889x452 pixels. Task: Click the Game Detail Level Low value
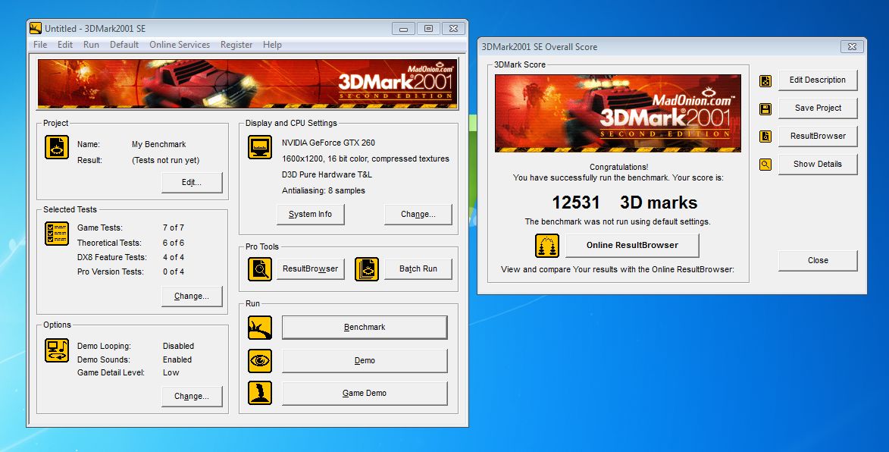click(x=171, y=372)
